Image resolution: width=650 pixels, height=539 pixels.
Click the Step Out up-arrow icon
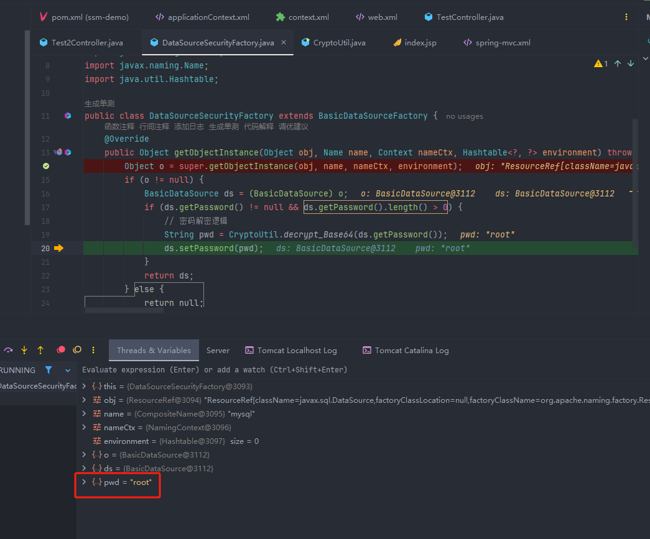coord(40,350)
